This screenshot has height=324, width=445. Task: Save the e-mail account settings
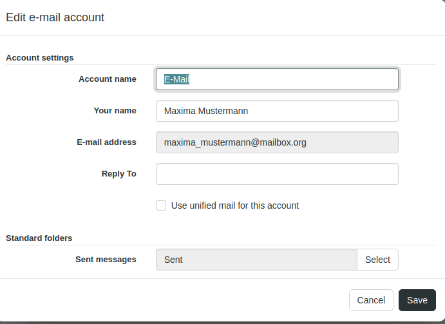pos(417,300)
